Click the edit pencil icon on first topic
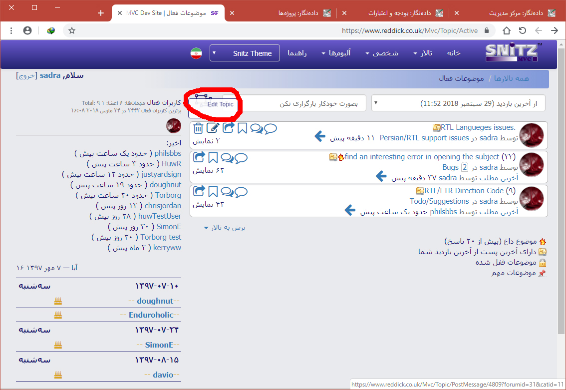Screen dimensions: 566x390 [213, 128]
